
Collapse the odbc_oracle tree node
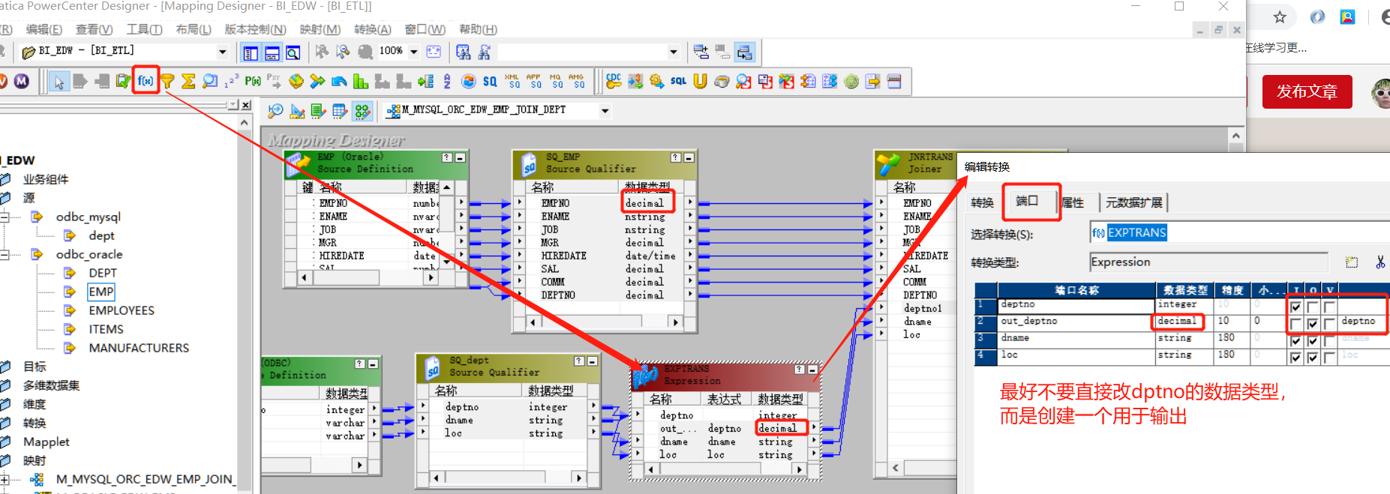[5, 254]
